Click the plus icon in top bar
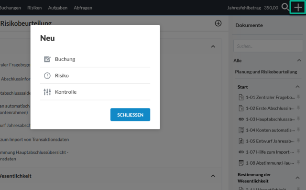Screen dimensions: 306x190 [x=298, y=8]
